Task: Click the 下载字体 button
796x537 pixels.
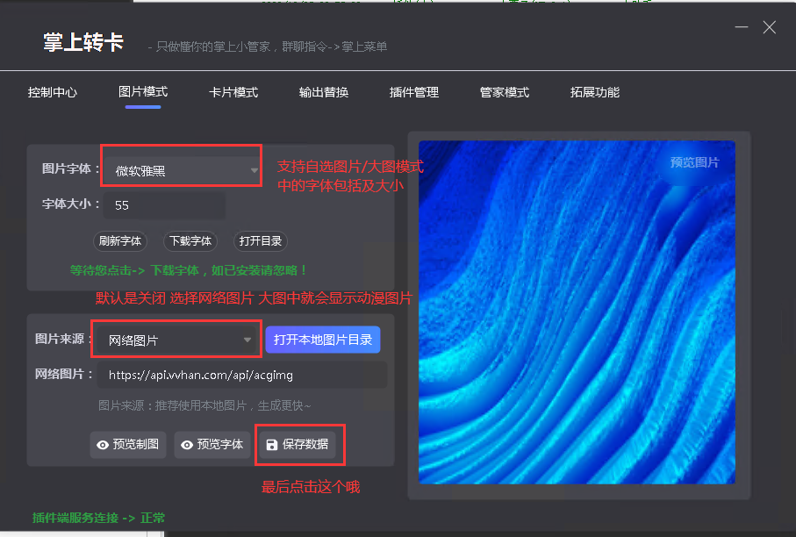Action: (190, 241)
